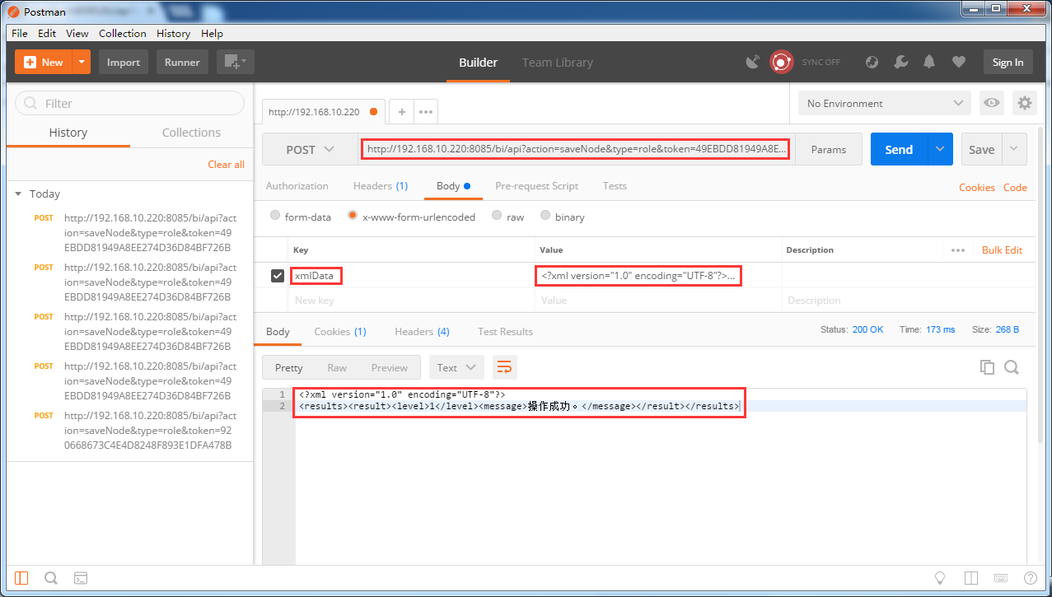Search within the response body
Screen dimensions: 1052x597
1012,367
